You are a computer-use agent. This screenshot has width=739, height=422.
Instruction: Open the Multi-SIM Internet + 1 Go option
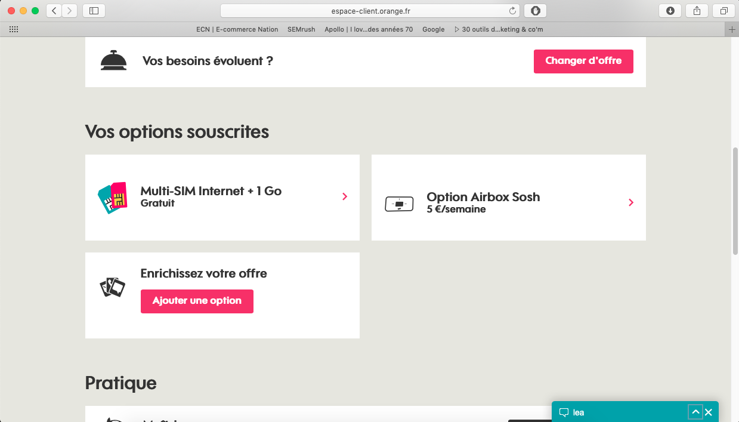pyautogui.click(x=222, y=198)
